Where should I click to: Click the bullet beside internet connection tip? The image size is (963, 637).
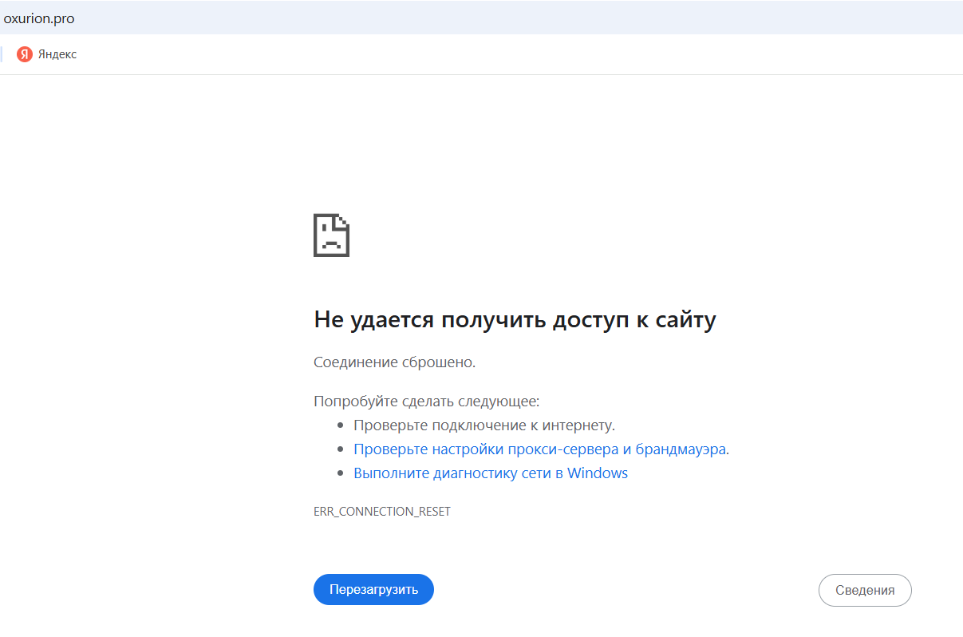(341, 424)
